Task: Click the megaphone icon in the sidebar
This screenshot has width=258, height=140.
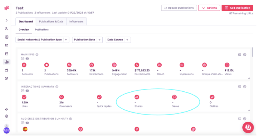Action: 7,109
